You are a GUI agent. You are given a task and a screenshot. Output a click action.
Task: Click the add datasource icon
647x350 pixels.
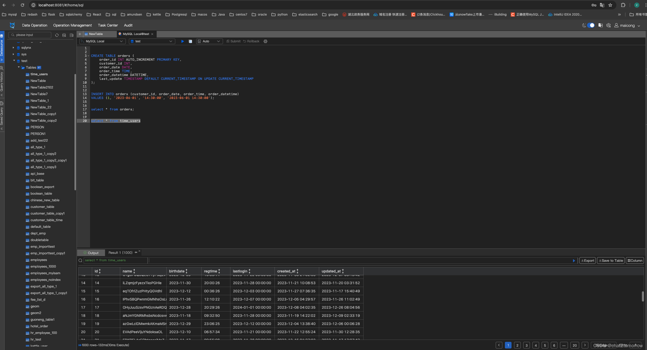pyautogui.click(x=64, y=35)
